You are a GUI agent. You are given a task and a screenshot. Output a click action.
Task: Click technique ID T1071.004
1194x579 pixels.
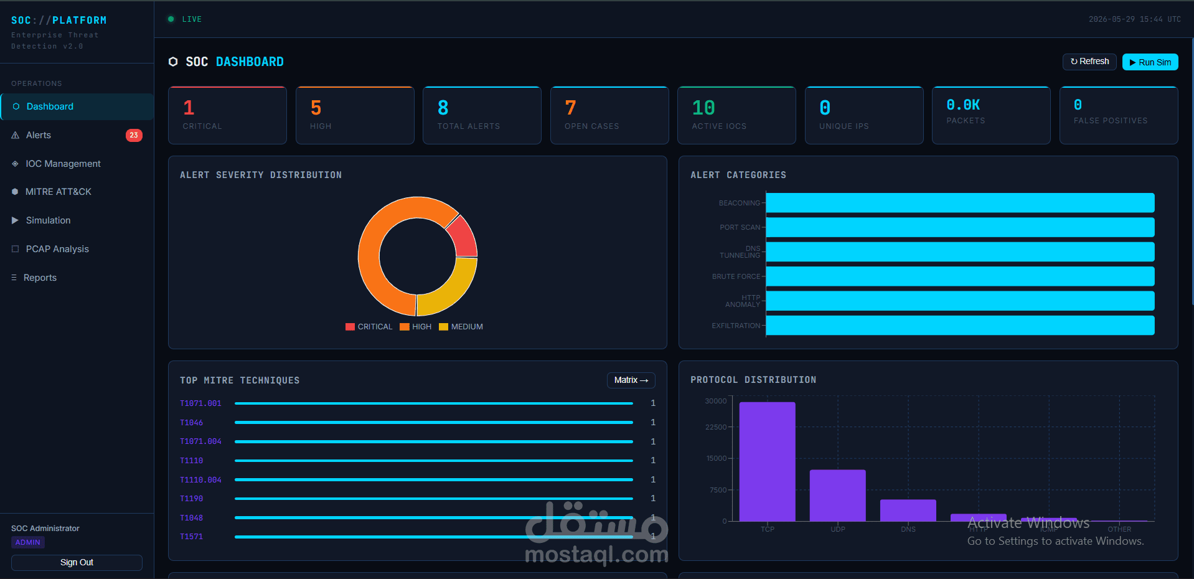pyautogui.click(x=200, y=441)
